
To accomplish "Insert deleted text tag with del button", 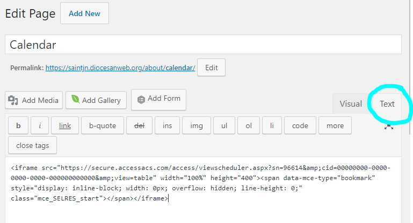I will coord(139,125).
